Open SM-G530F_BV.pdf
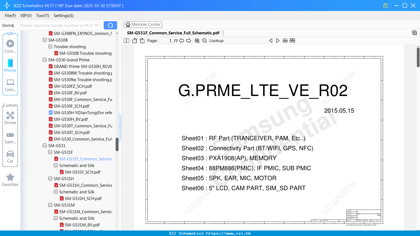This screenshot has height=236, width=420. pyautogui.click(x=68, y=93)
